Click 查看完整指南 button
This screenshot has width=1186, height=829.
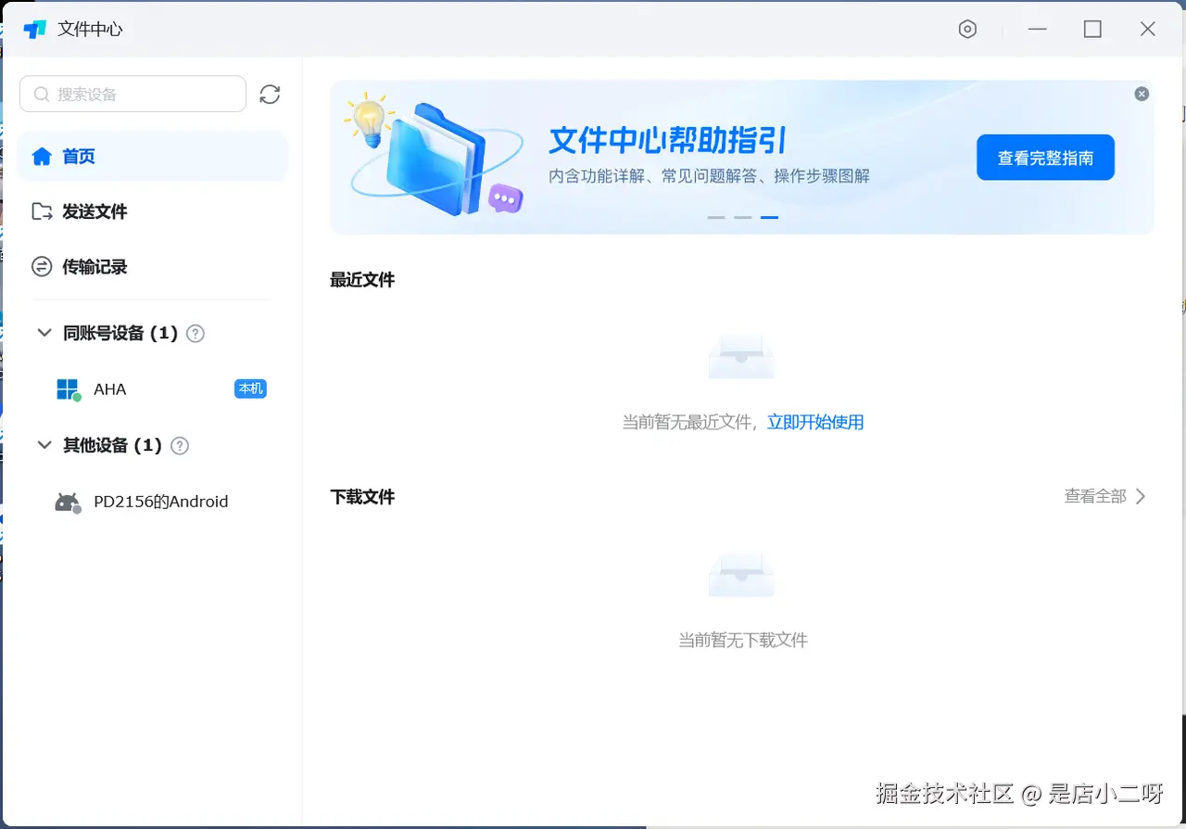pos(1045,158)
